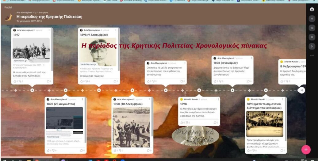Screen dimensions: 322x161
Task: Click Aria Mavrogianni author name in header
Action: pos(25,13)
